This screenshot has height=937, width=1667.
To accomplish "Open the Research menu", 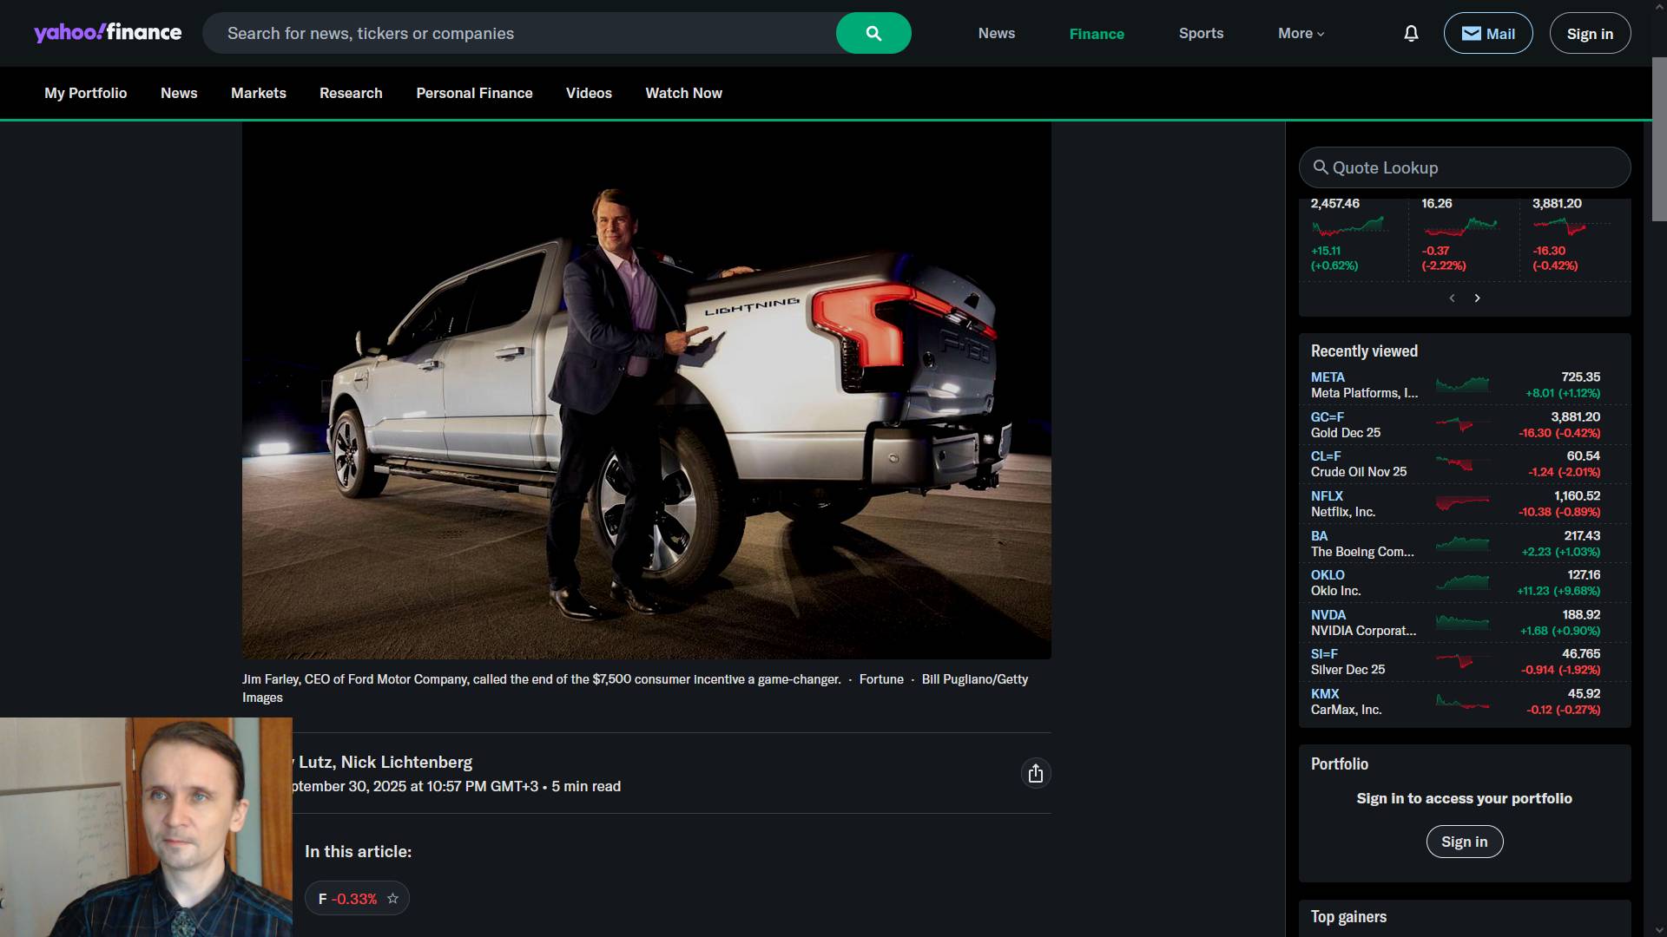I will click(x=350, y=93).
